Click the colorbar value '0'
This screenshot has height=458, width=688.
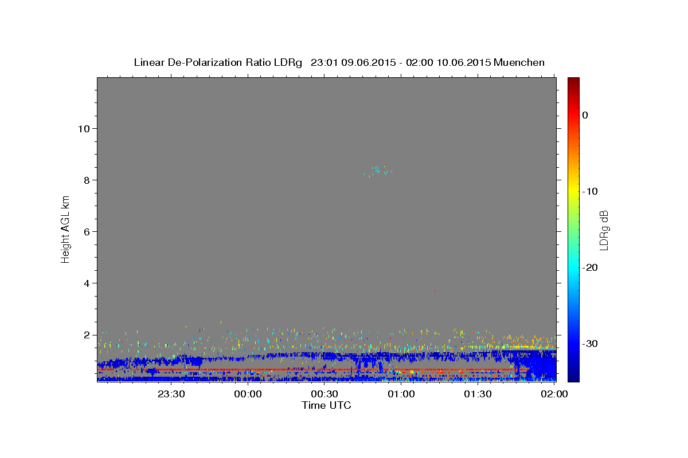click(x=585, y=115)
